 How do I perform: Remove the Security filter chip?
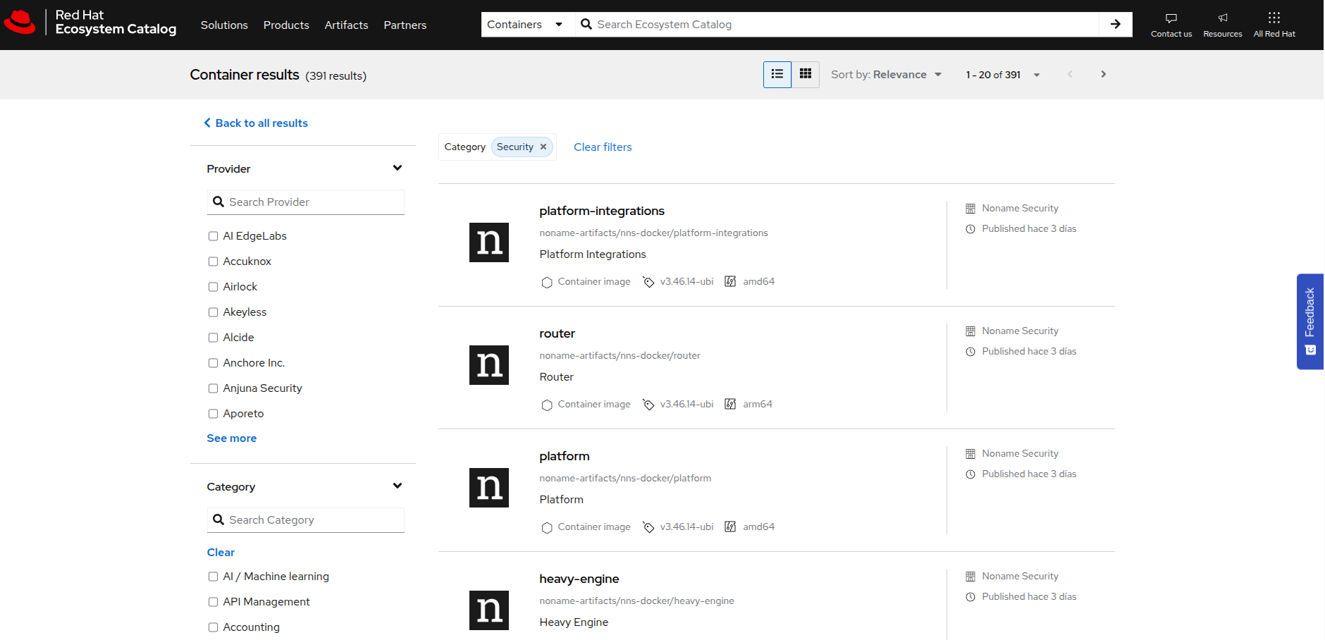point(543,147)
